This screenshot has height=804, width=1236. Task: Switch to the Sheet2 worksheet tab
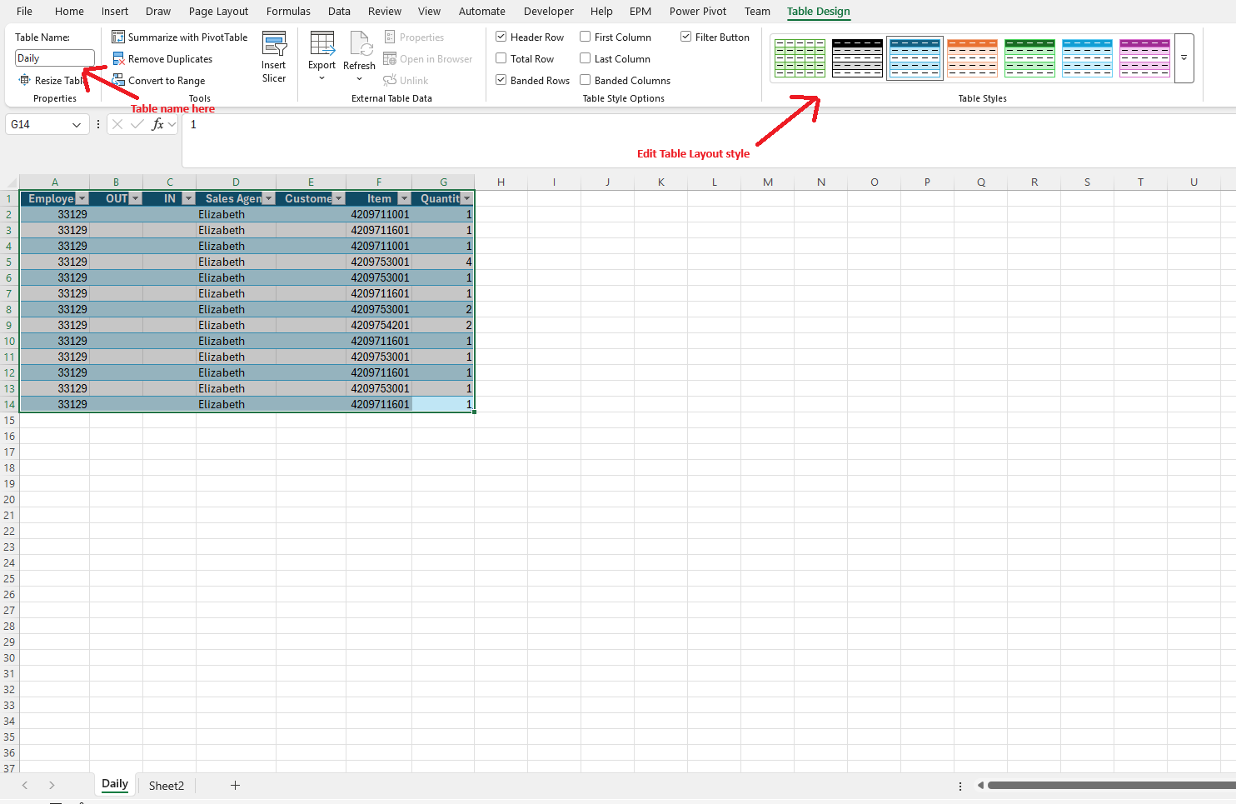pos(167,785)
